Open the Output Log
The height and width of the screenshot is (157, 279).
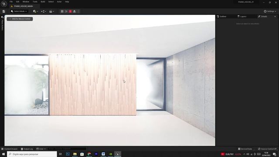(27, 149)
